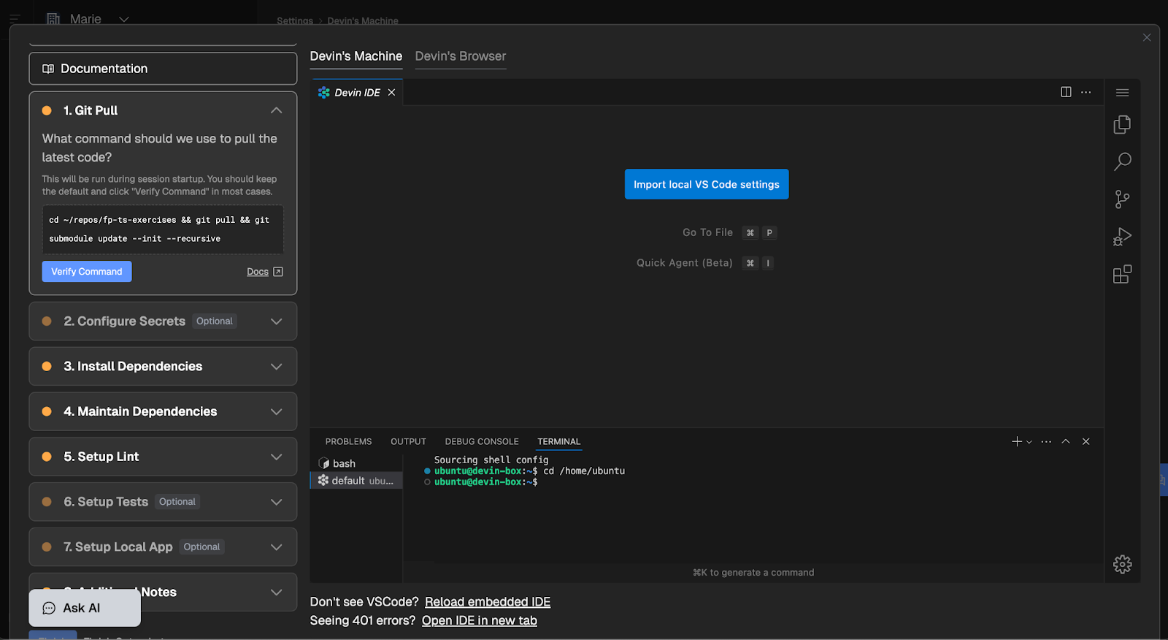
Task: Click the Settings breadcrumb link
Action: [x=295, y=20]
